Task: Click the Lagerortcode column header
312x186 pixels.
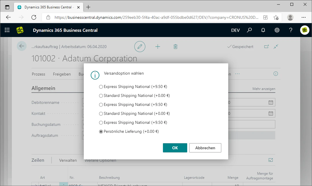Action: 194,177
